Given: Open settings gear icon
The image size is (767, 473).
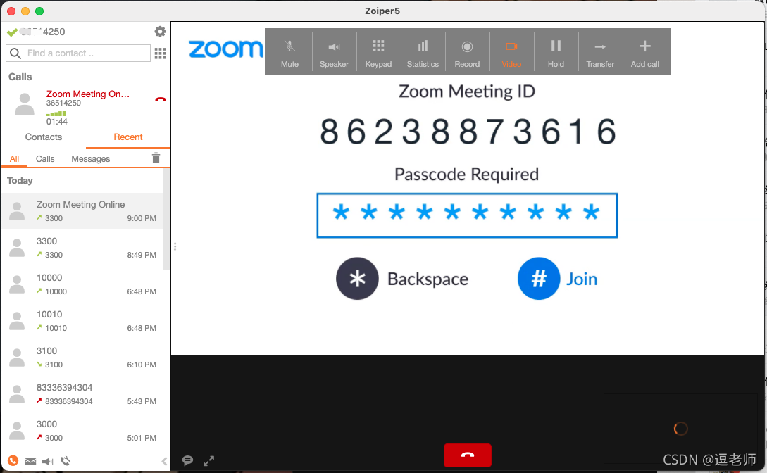Looking at the screenshot, I should coord(160,32).
